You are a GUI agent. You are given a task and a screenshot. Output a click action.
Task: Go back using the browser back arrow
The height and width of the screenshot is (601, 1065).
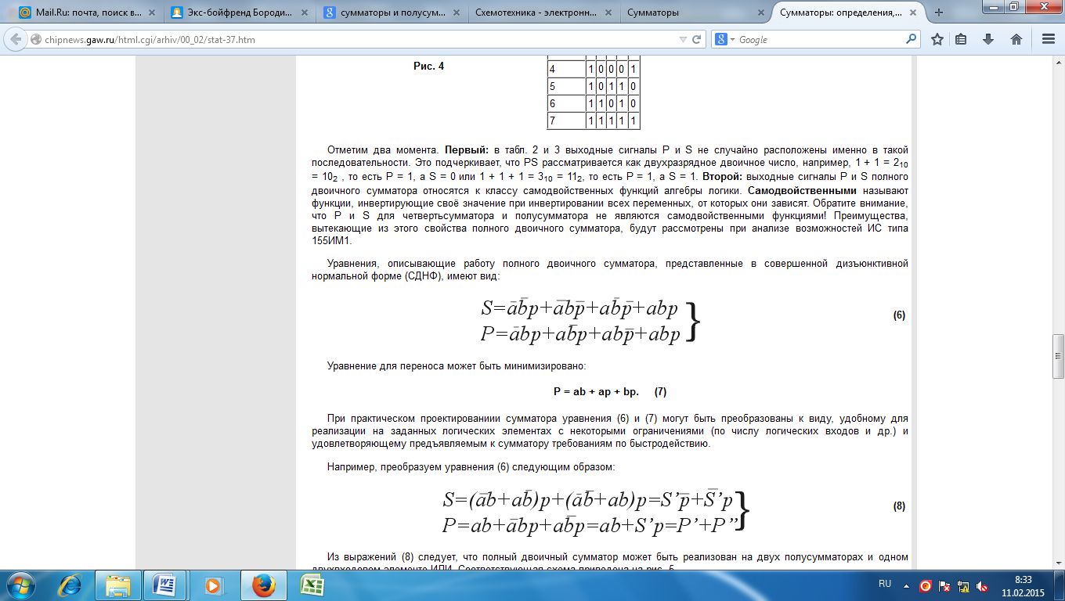(16, 39)
